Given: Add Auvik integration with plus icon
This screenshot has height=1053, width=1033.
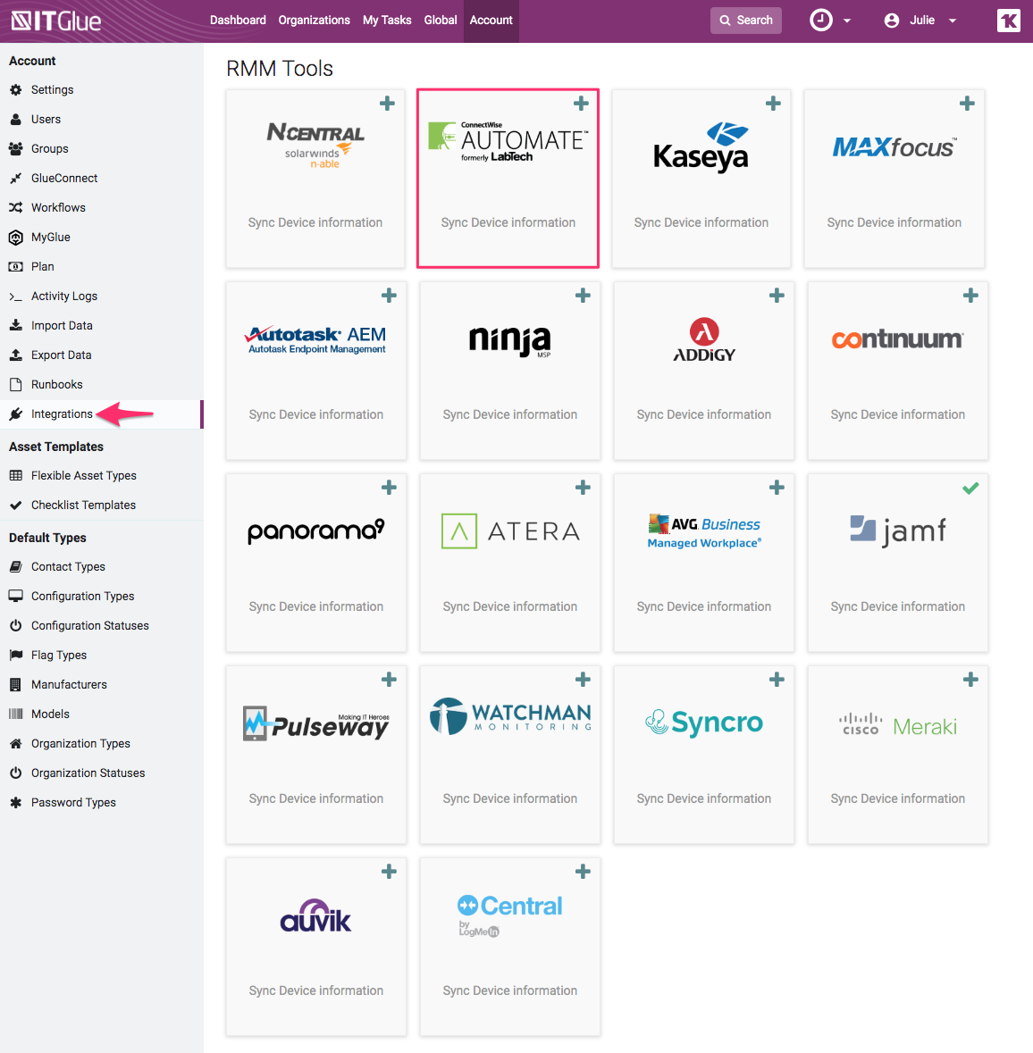Looking at the screenshot, I should 389,872.
